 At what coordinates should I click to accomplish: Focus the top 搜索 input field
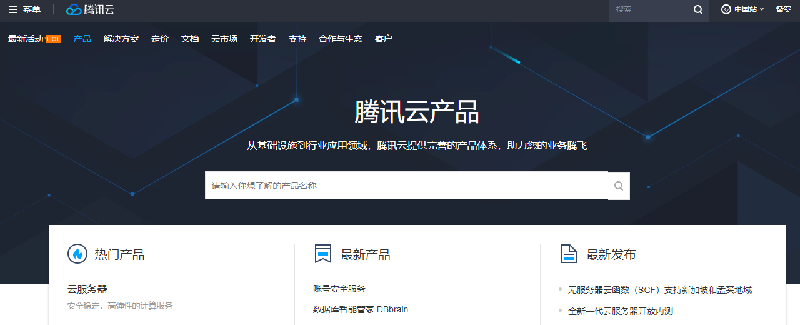click(x=650, y=9)
